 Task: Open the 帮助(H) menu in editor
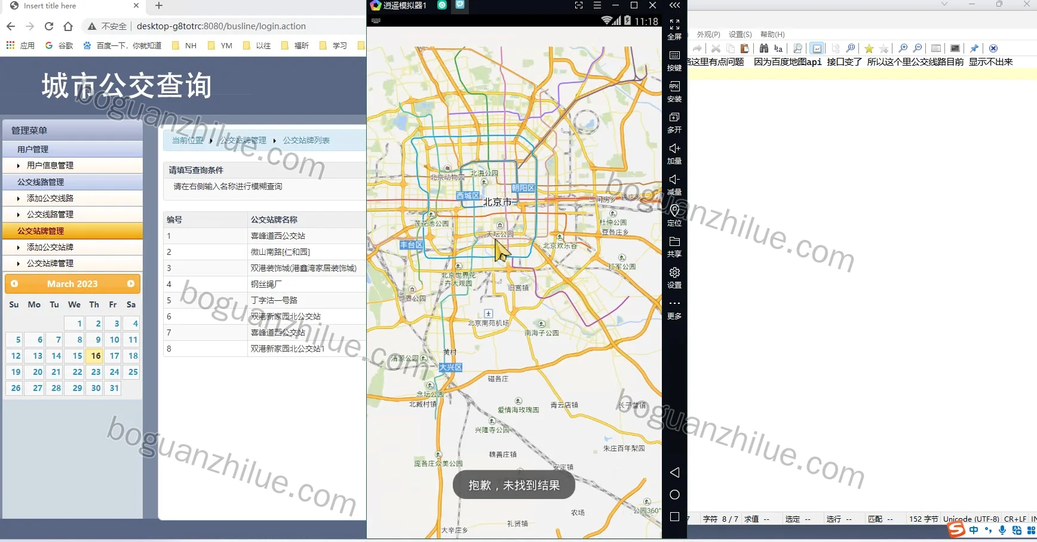point(772,35)
